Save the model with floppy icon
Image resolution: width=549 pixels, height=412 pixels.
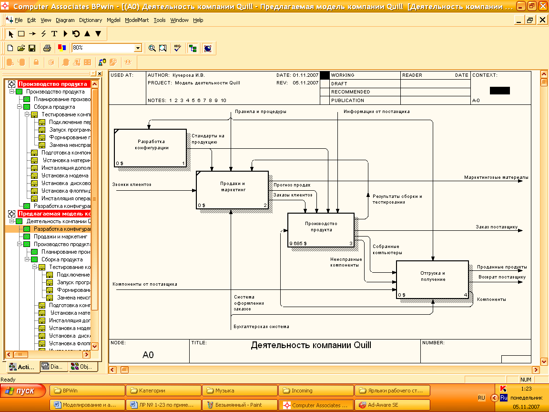(x=32, y=48)
